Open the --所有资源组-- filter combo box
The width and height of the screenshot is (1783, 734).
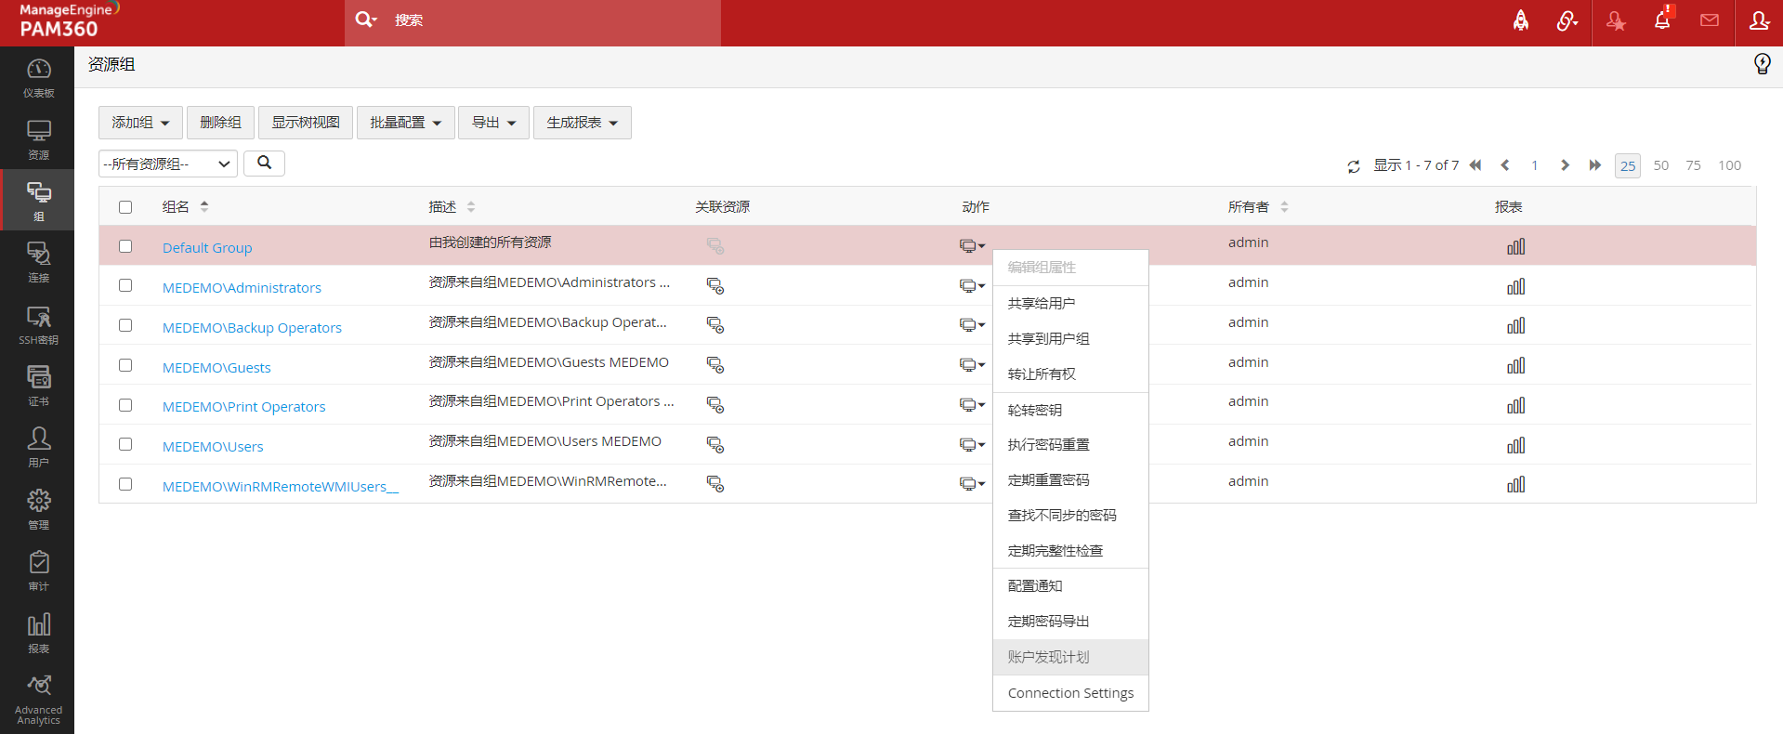(167, 164)
